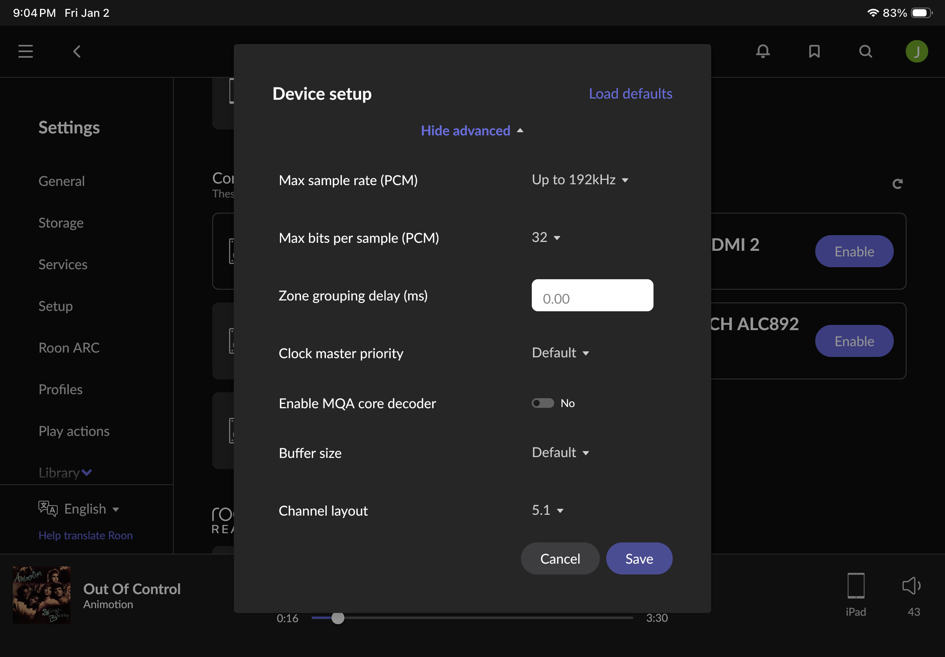Screen dimensions: 945x657
Task: Go to Roon ARC settings
Action: point(69,347)
